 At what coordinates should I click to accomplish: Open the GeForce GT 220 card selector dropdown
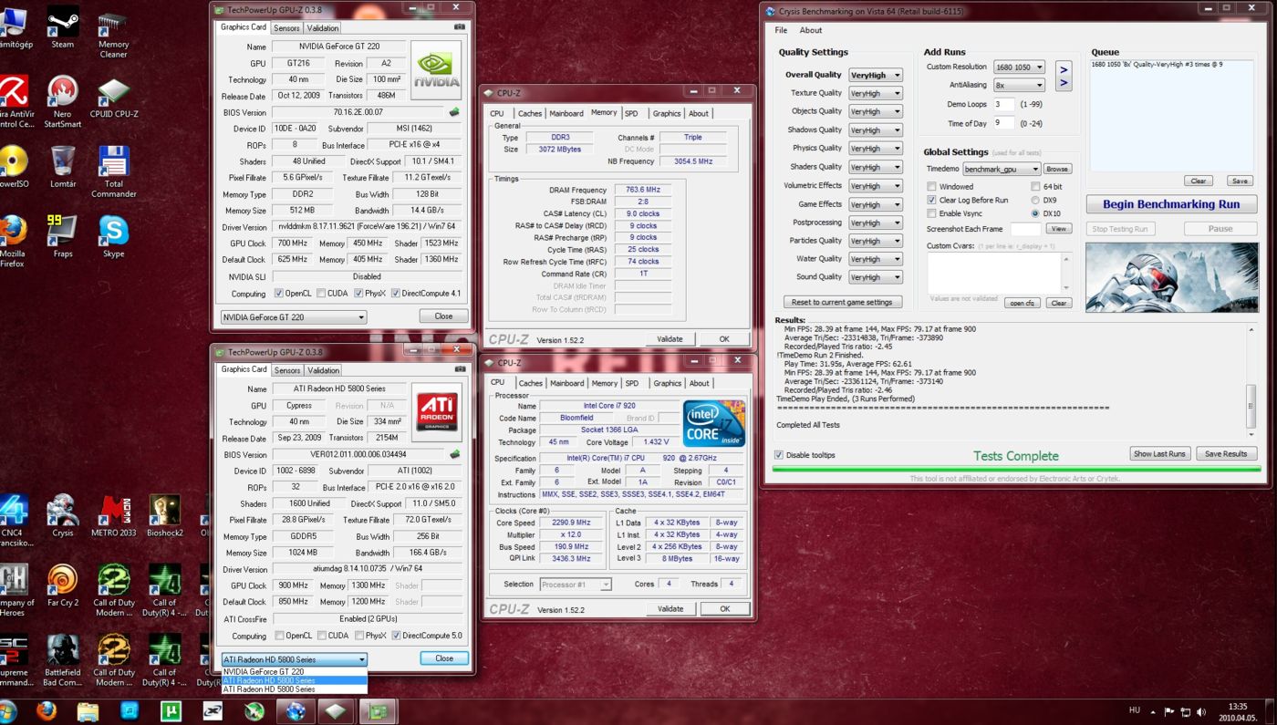tap(294, 317)
